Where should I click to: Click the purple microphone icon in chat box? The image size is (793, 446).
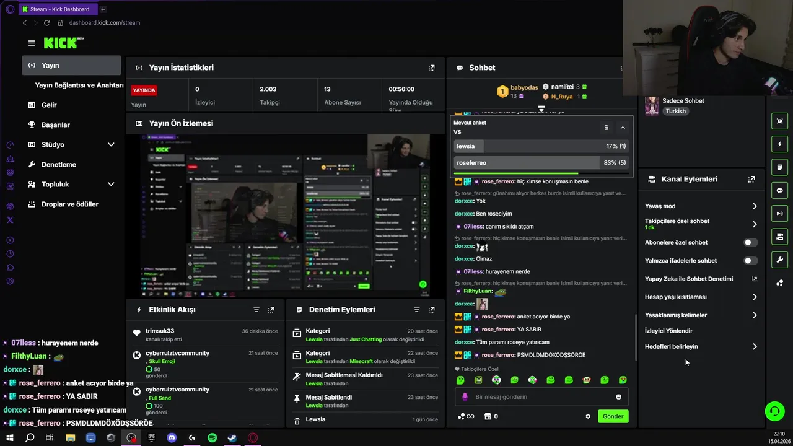(x=465, y=397)
